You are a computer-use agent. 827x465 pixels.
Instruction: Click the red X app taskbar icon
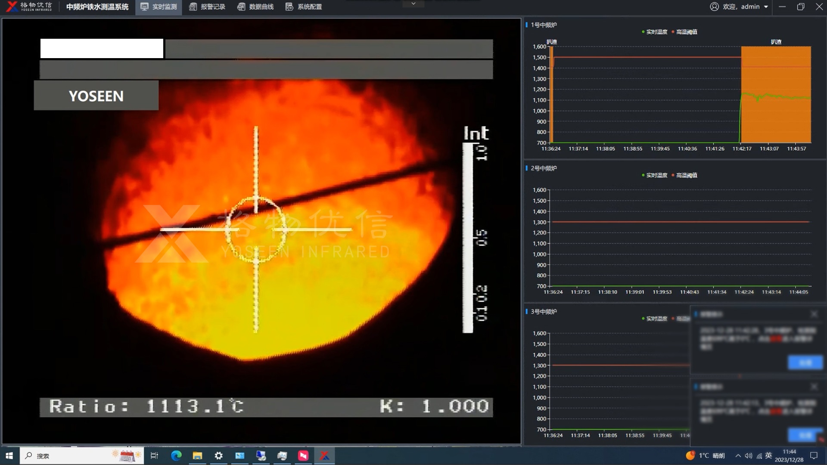tap(324, 456)
